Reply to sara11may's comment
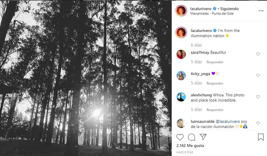This screenshot has height=156, width=267. [x=215, y=62]
